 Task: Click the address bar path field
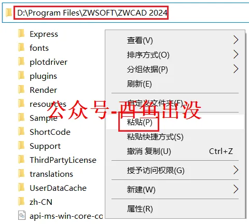[126, 13]
